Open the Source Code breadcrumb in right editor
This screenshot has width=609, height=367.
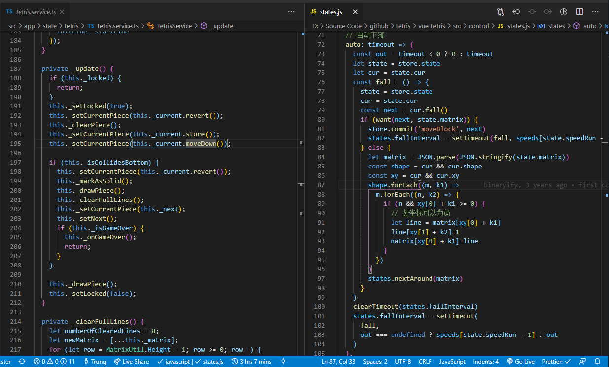[344, 26]
